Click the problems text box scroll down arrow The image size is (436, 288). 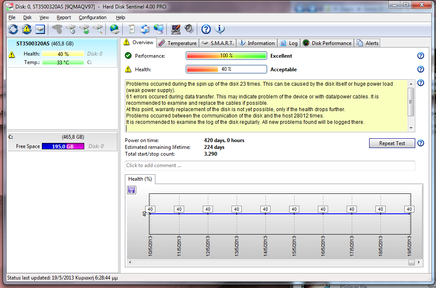pos(411,128)
